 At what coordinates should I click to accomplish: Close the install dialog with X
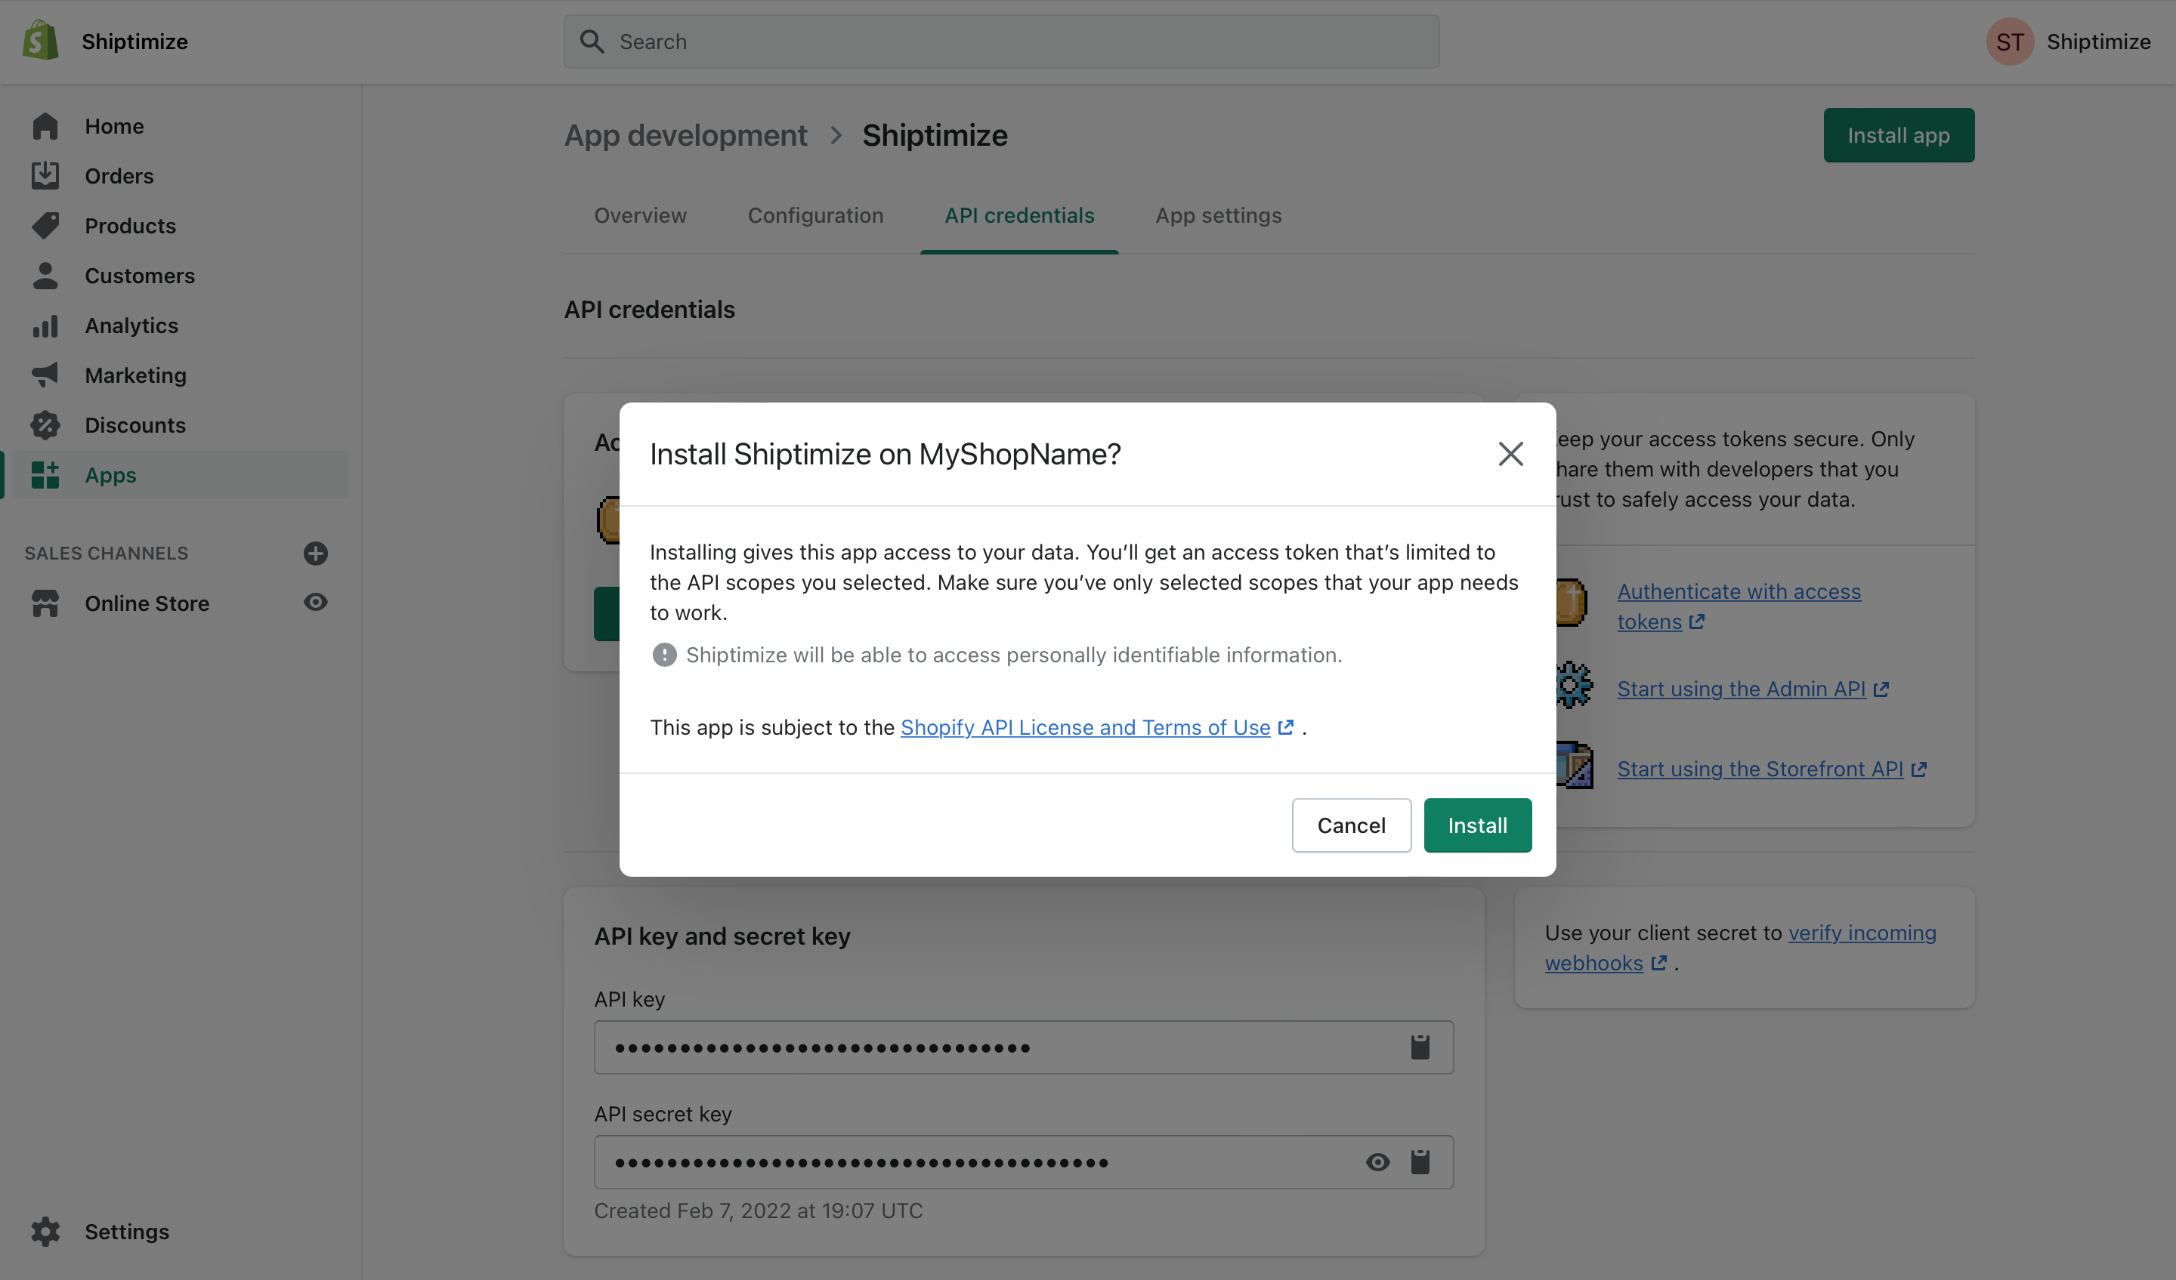[1510, 454]
